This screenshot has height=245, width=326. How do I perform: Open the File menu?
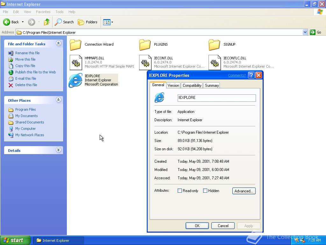[5, 12]
